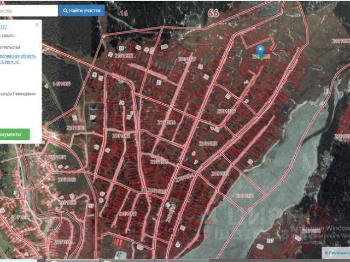Select cadastral block label 2101003
350x262 pixels.
67,203
